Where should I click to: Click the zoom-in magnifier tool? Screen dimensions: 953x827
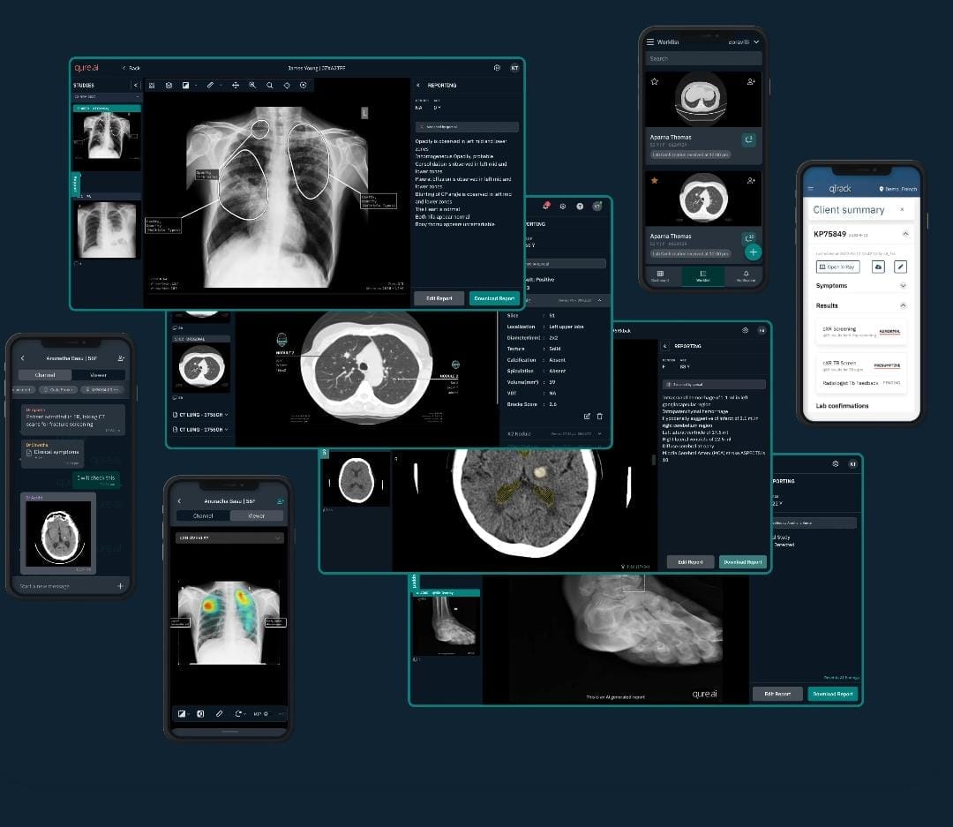coord(252,86)
